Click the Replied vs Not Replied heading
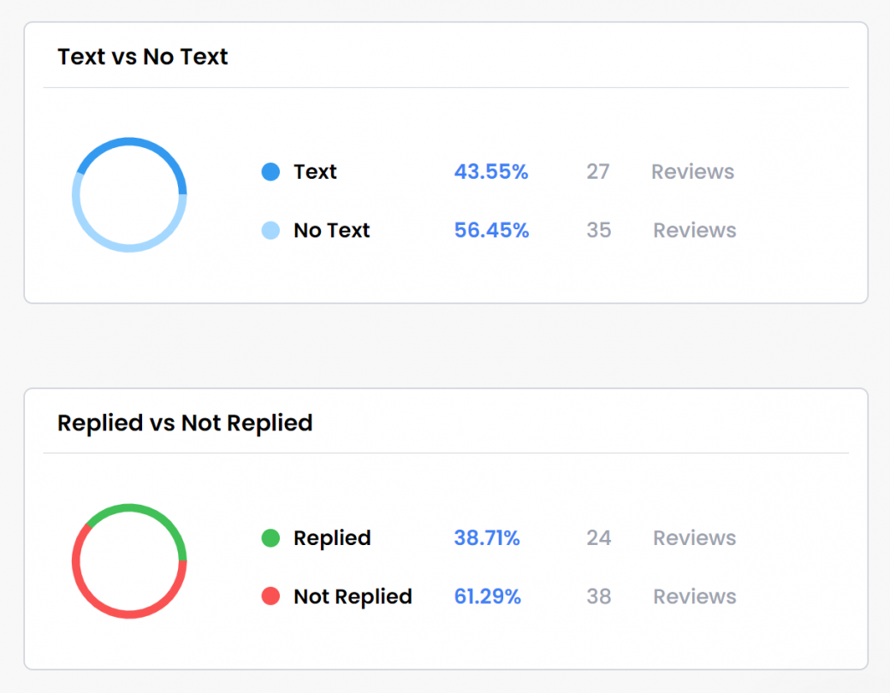This screenshot has height=693, width=890. [x=185, y=423]
